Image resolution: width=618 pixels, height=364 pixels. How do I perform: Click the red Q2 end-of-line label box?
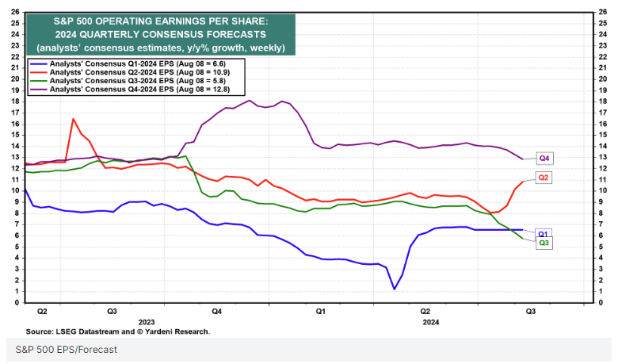coord(545,178)
